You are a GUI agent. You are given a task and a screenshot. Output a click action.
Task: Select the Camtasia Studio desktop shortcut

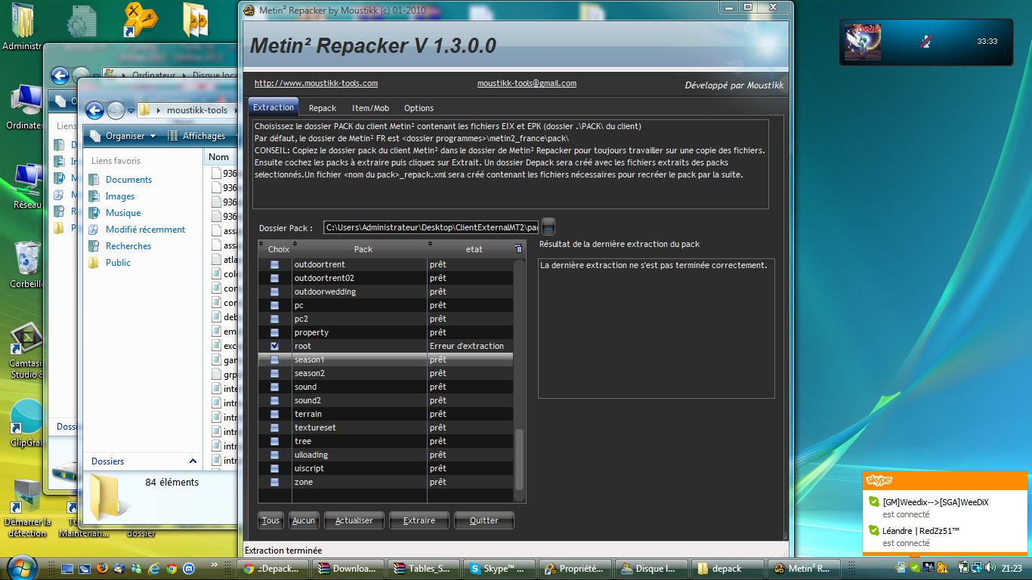tap(26, 350)
